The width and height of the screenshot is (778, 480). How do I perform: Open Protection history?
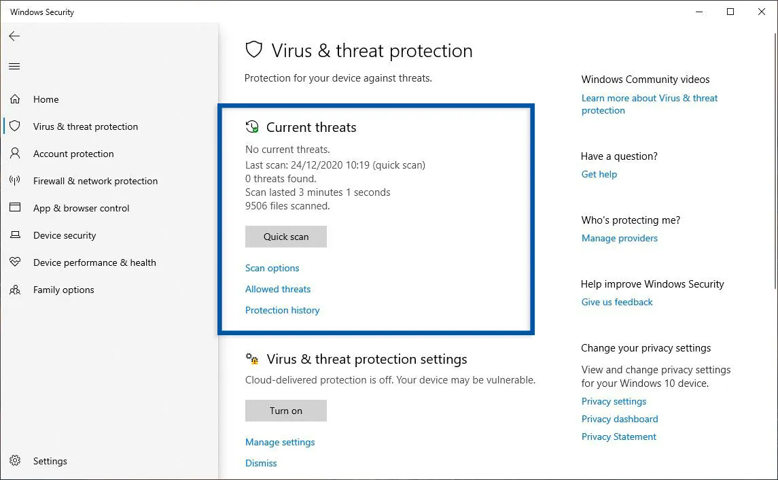(x=282, y=310)
